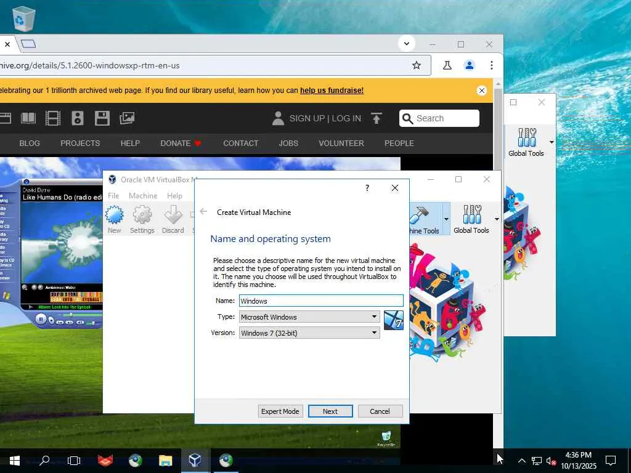Open new Chrome tab button
This screenshot has width=631, height=473.
(x=28, y=44)
